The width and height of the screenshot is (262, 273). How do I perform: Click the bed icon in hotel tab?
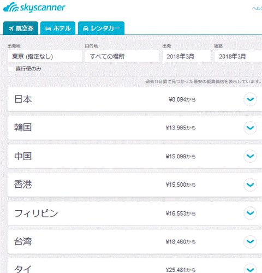[x=48, y=29]
